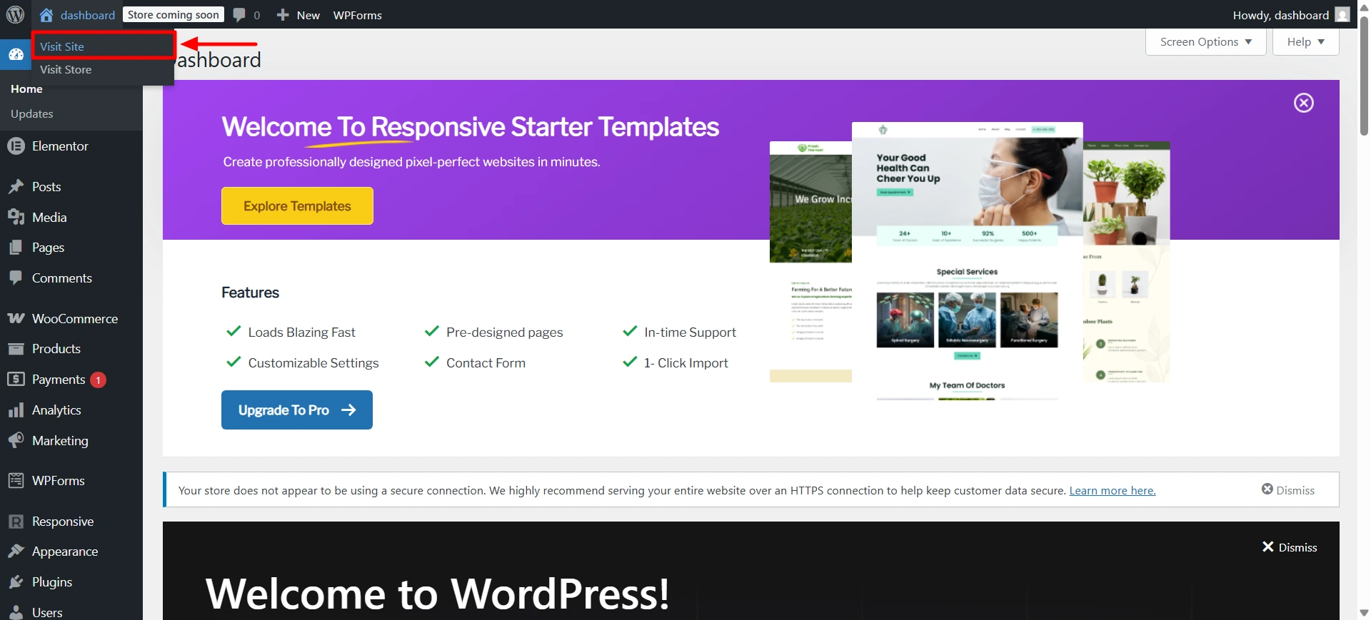The width and height of the screenshot is (1371, 620).
Task: Open the Home submenu item
Action: (x=26, y=89)
